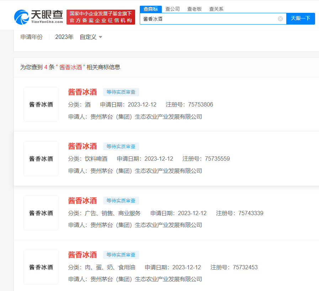Click the 天眼一下 search button

(301, 19)
